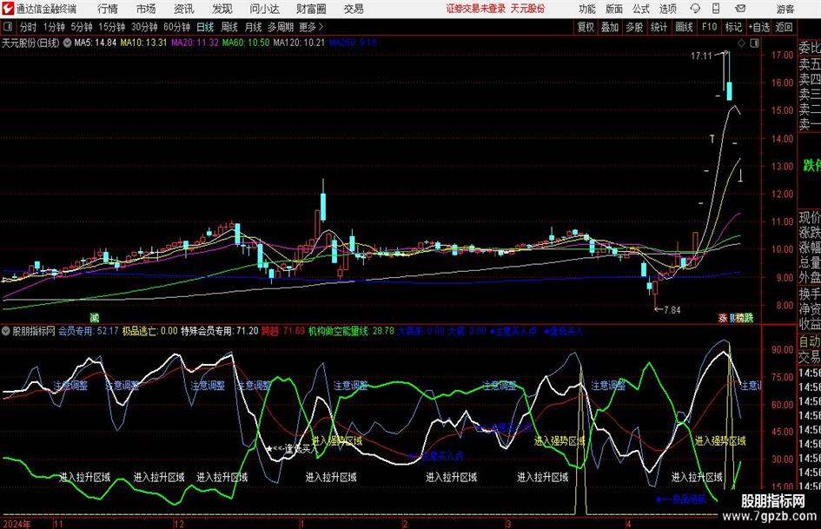Screen dimensions: 821x529
Task: Select the 日线 daily period tab
Action: pos(205,27)
